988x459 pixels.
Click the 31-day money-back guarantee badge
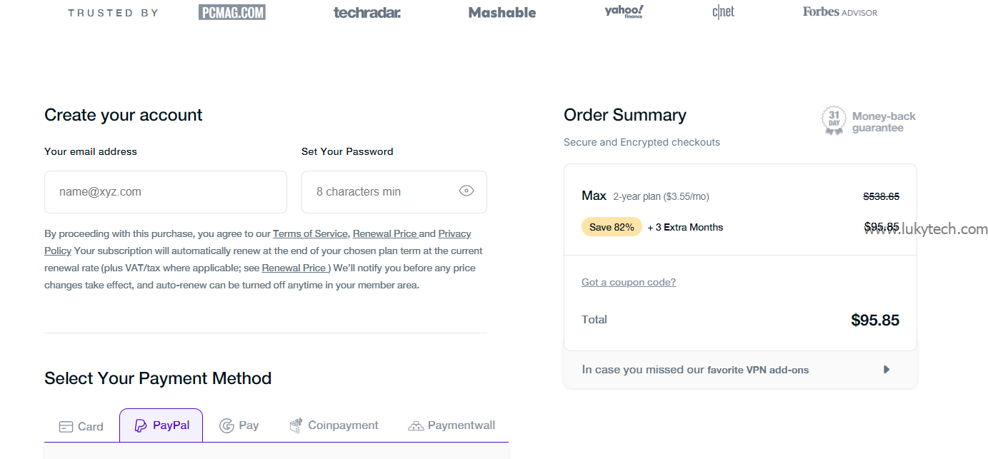834,121
